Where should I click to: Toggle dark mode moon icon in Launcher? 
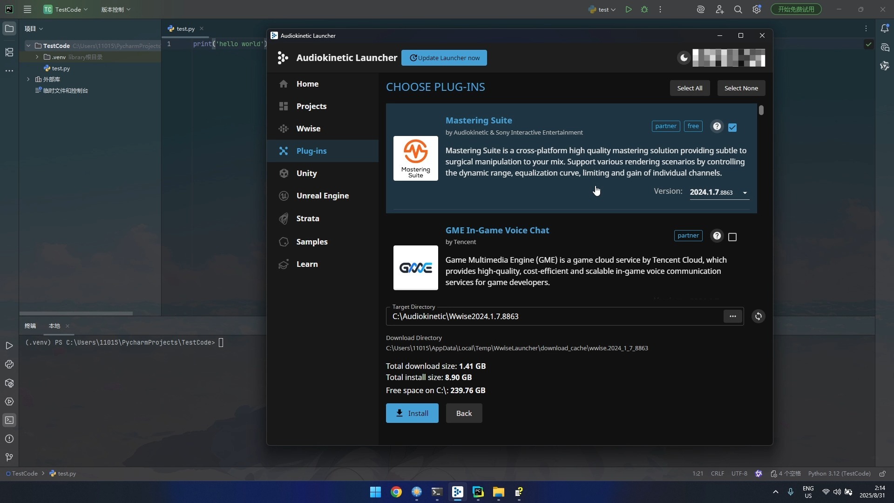tap(684, 58)
